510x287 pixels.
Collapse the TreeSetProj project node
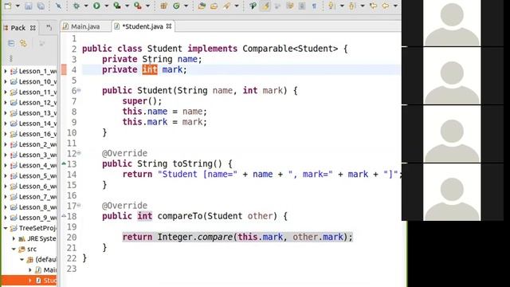[x=6, y=228]
